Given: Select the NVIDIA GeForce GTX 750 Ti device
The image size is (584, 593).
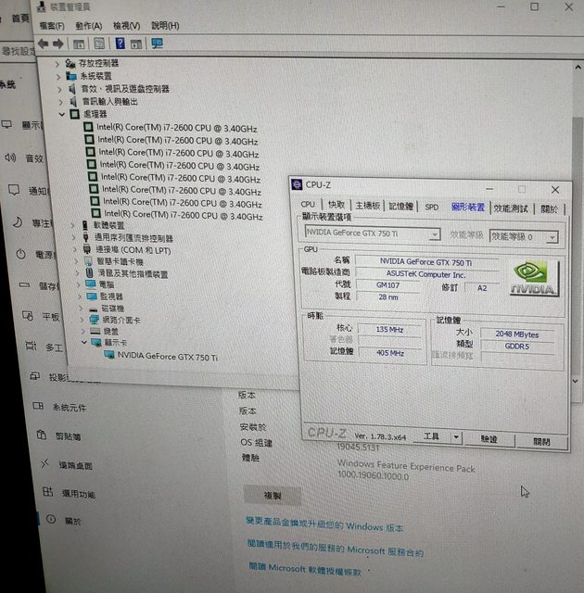Looking at the screenshot, I should (x=167, y=356).
